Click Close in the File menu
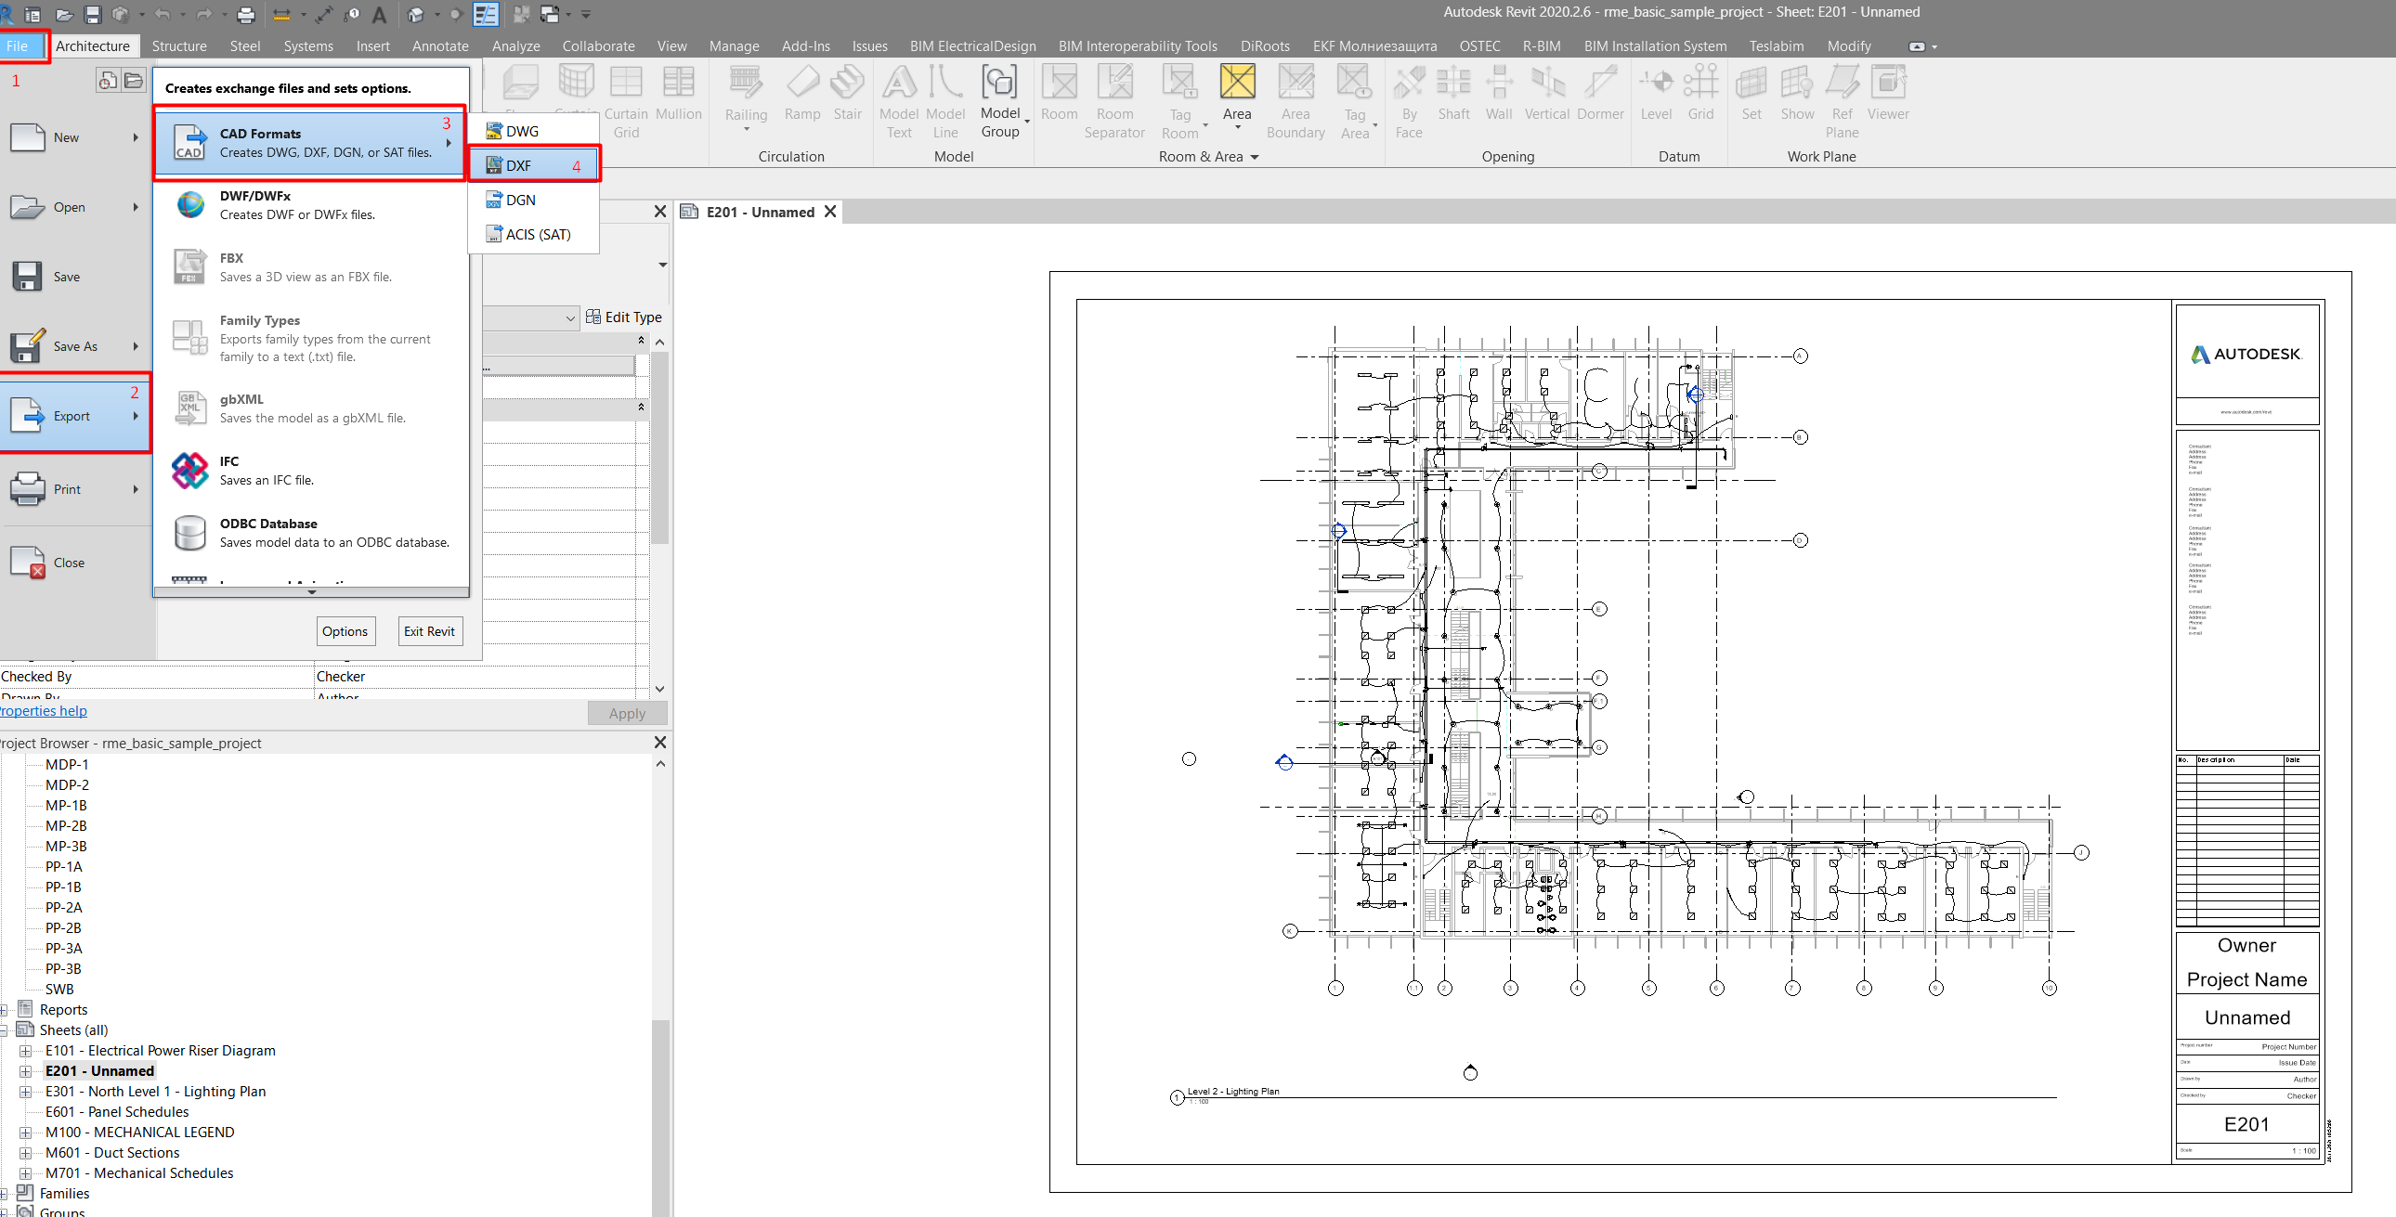This screenshot has width=2396, height=1217. click(x=74, y=563)
